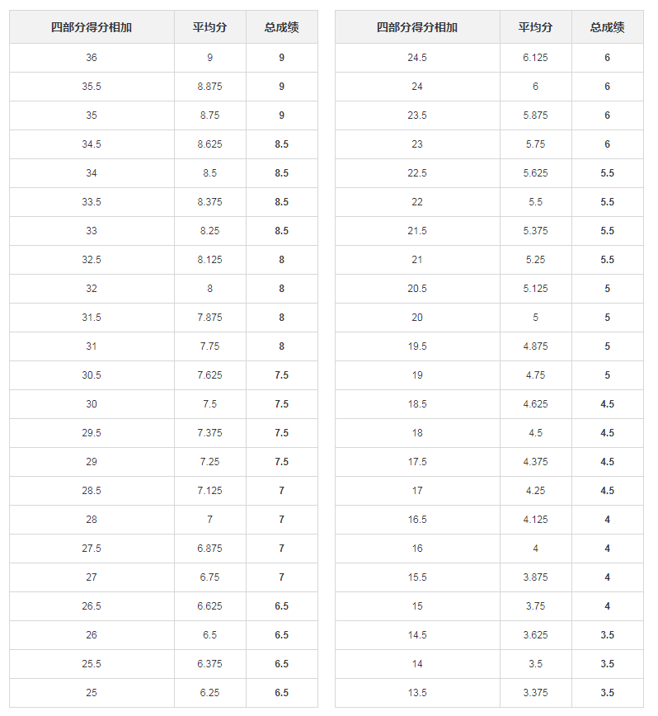Click the right table's 总成绩 header
Image resolution: width=658 pixels, height=716 pixels.
pos(607,27)
